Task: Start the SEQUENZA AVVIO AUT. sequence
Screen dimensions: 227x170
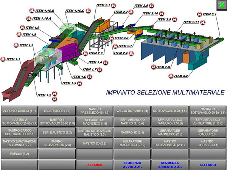Action: point(132,165)
